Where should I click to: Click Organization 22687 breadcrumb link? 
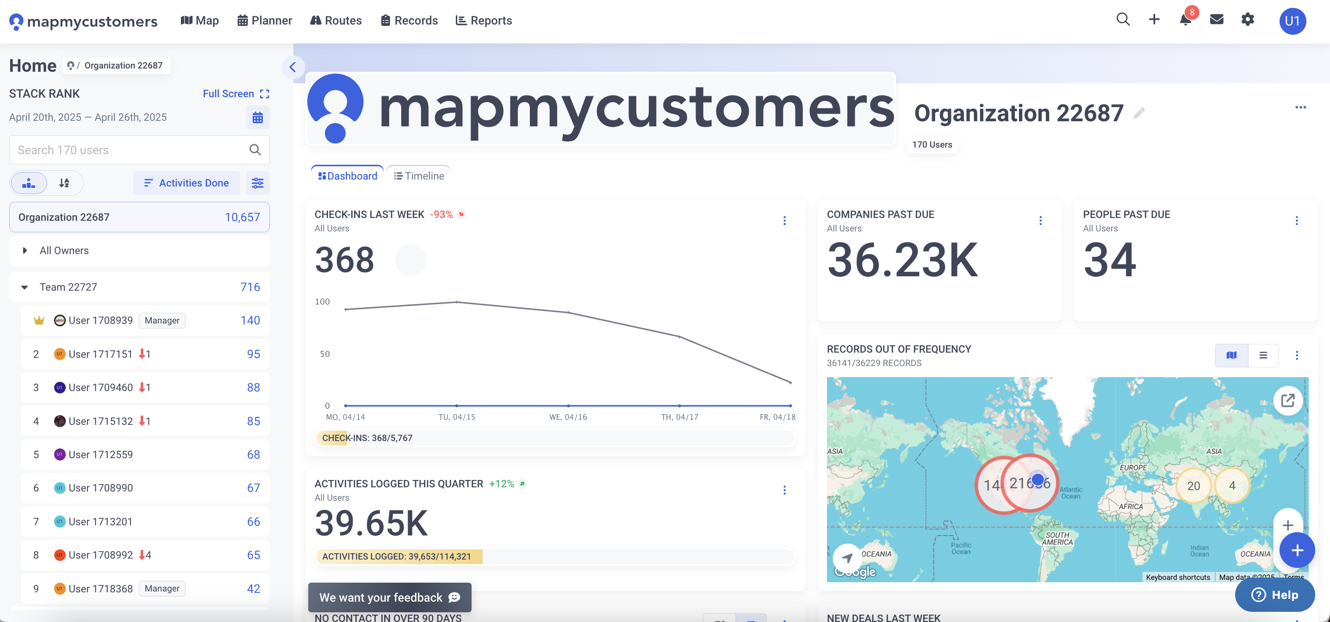pos(124,66)
